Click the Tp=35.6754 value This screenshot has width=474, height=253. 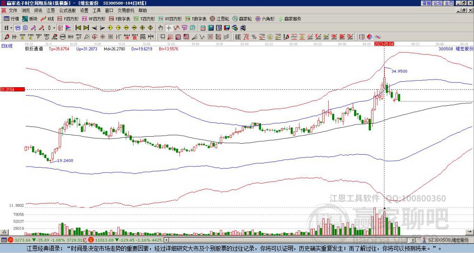[x=59, y=48]
